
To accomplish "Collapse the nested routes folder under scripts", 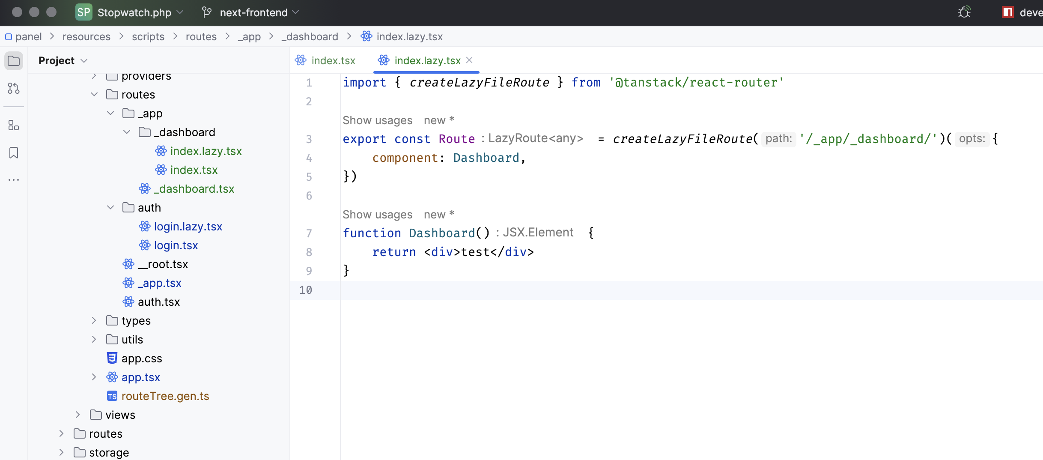I will (94, 94).
